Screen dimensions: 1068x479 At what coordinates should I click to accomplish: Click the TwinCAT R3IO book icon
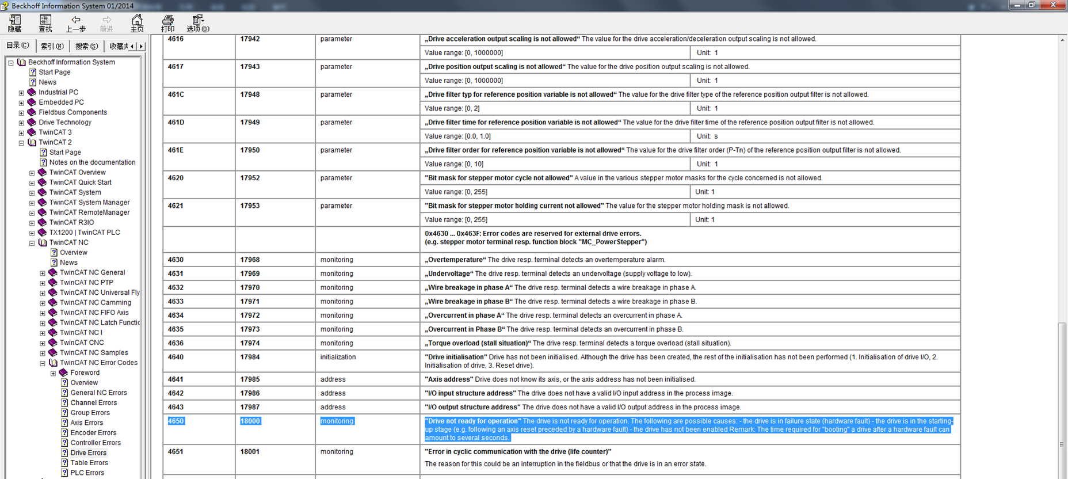[x=42, y=222]
